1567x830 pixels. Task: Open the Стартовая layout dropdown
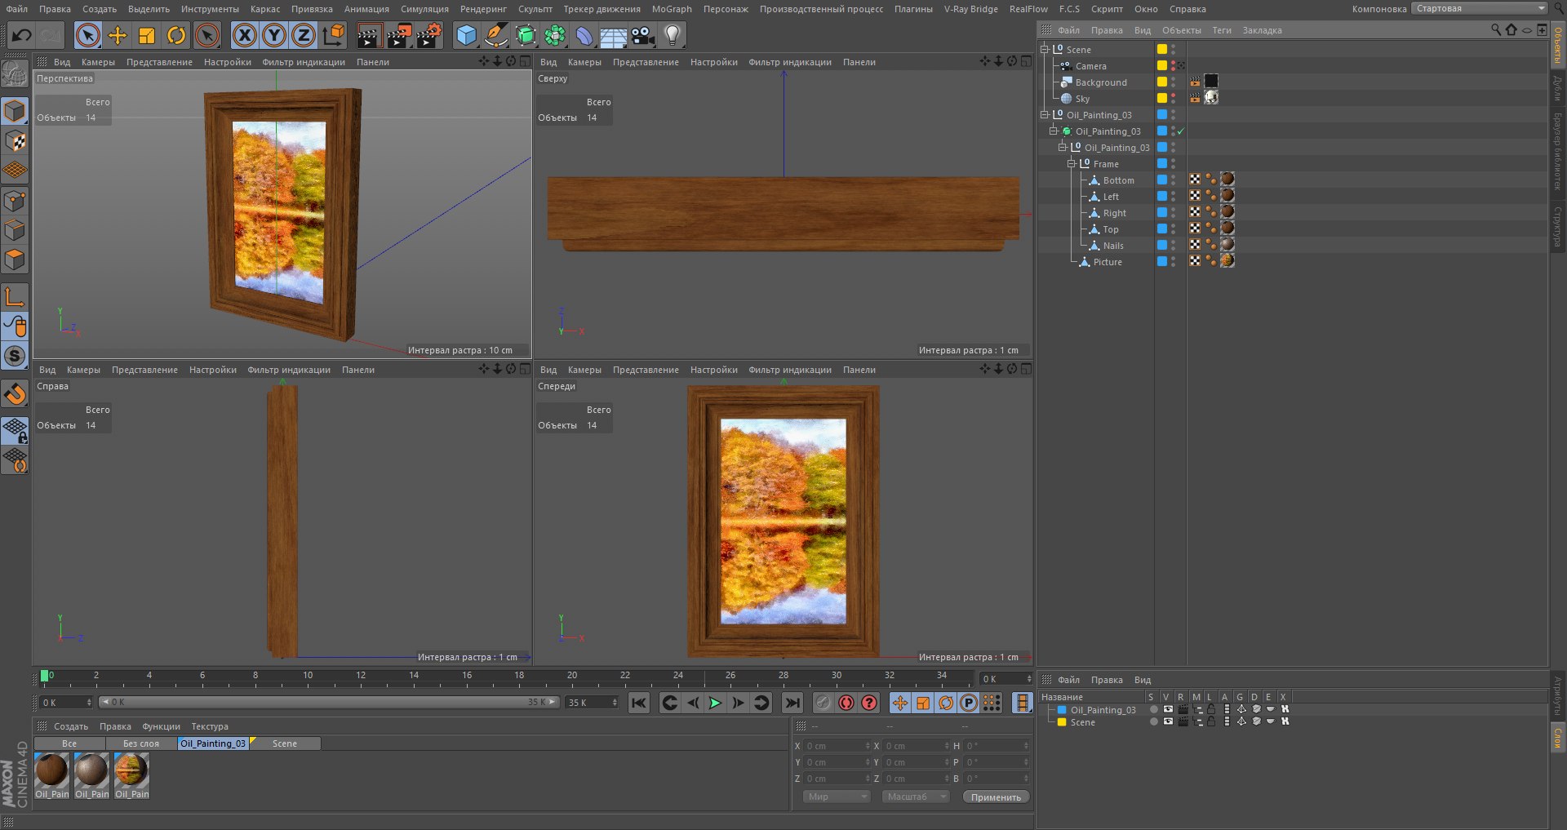pyautogui.click(x=1480, y=8)
